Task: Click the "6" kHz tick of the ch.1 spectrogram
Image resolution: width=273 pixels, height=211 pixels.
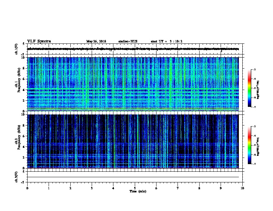Action: [24, 79]
